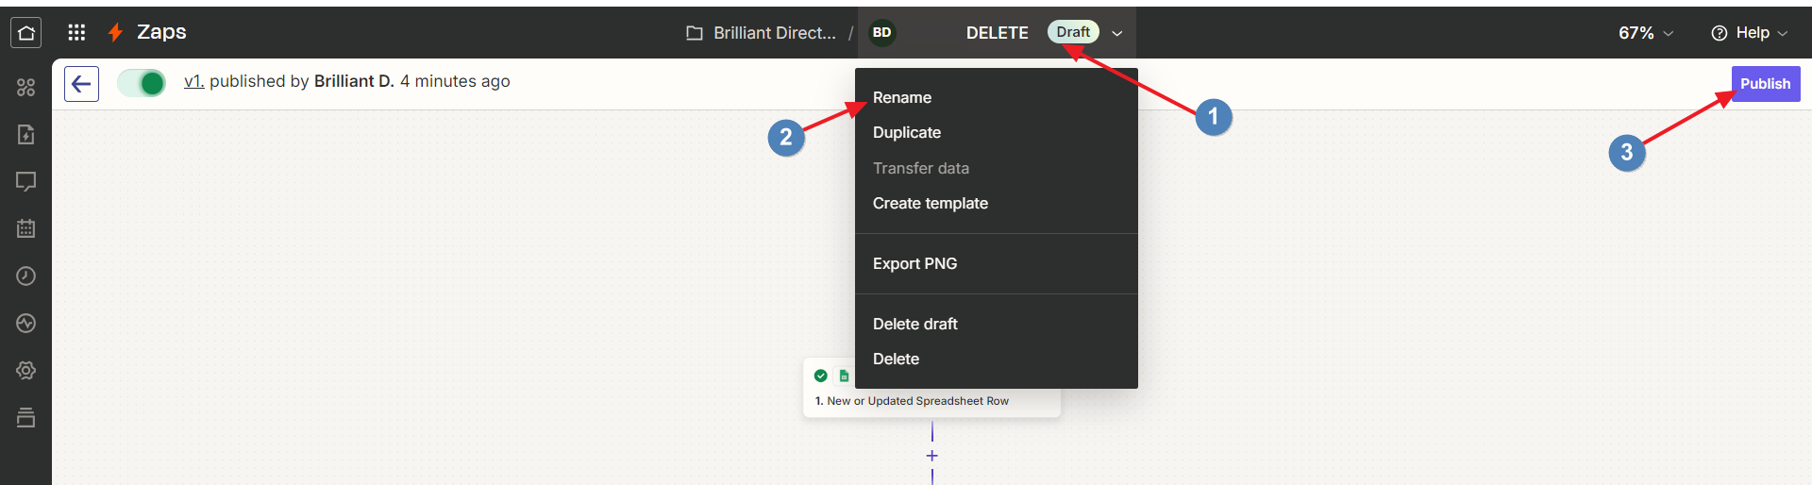Image resolution: width=1812 pixels, height=485 pixels.
Task: Toggle the zap on/off switch
Action: 142,83
